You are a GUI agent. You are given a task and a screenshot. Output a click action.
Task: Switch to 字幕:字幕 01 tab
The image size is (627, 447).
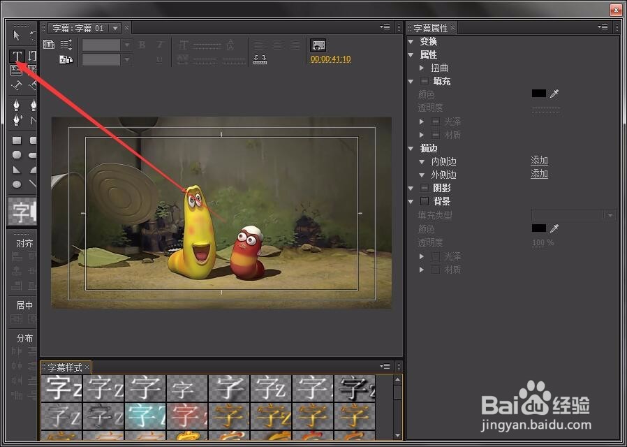[78, 28]
